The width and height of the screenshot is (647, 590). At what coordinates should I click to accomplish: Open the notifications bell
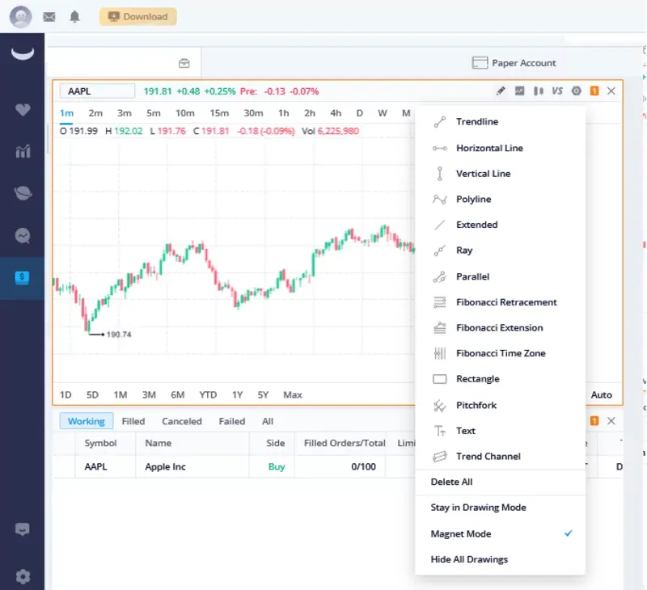[x=74, y=17]
